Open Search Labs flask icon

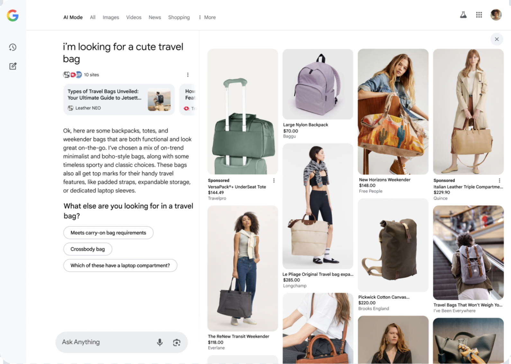pyautogui.click(x=463, y=15)
